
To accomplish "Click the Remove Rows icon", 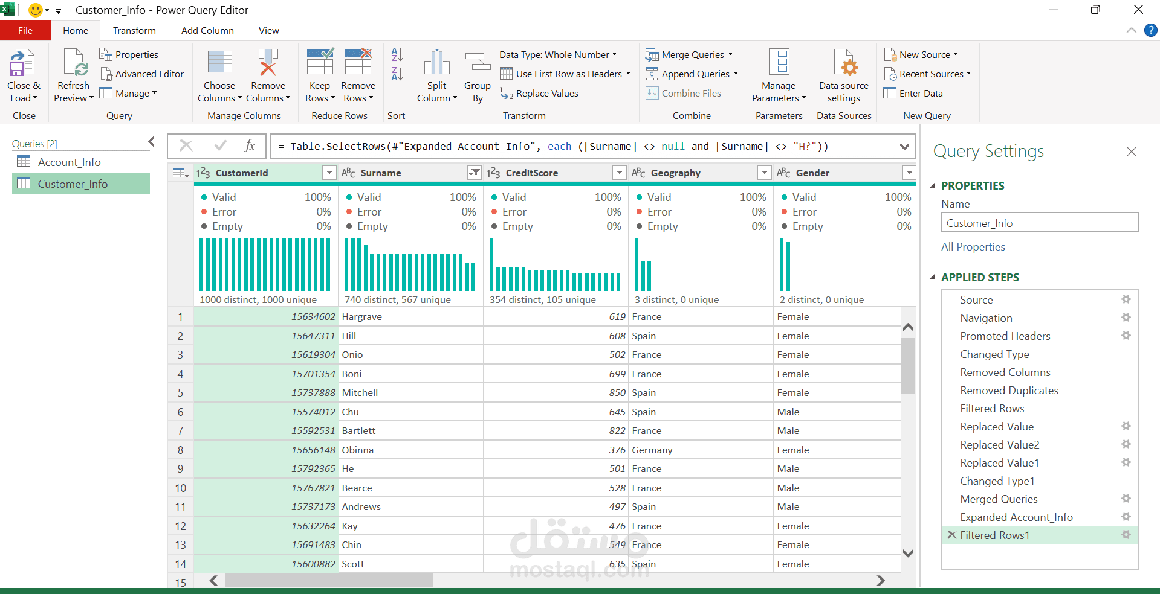I will point(358,62).
